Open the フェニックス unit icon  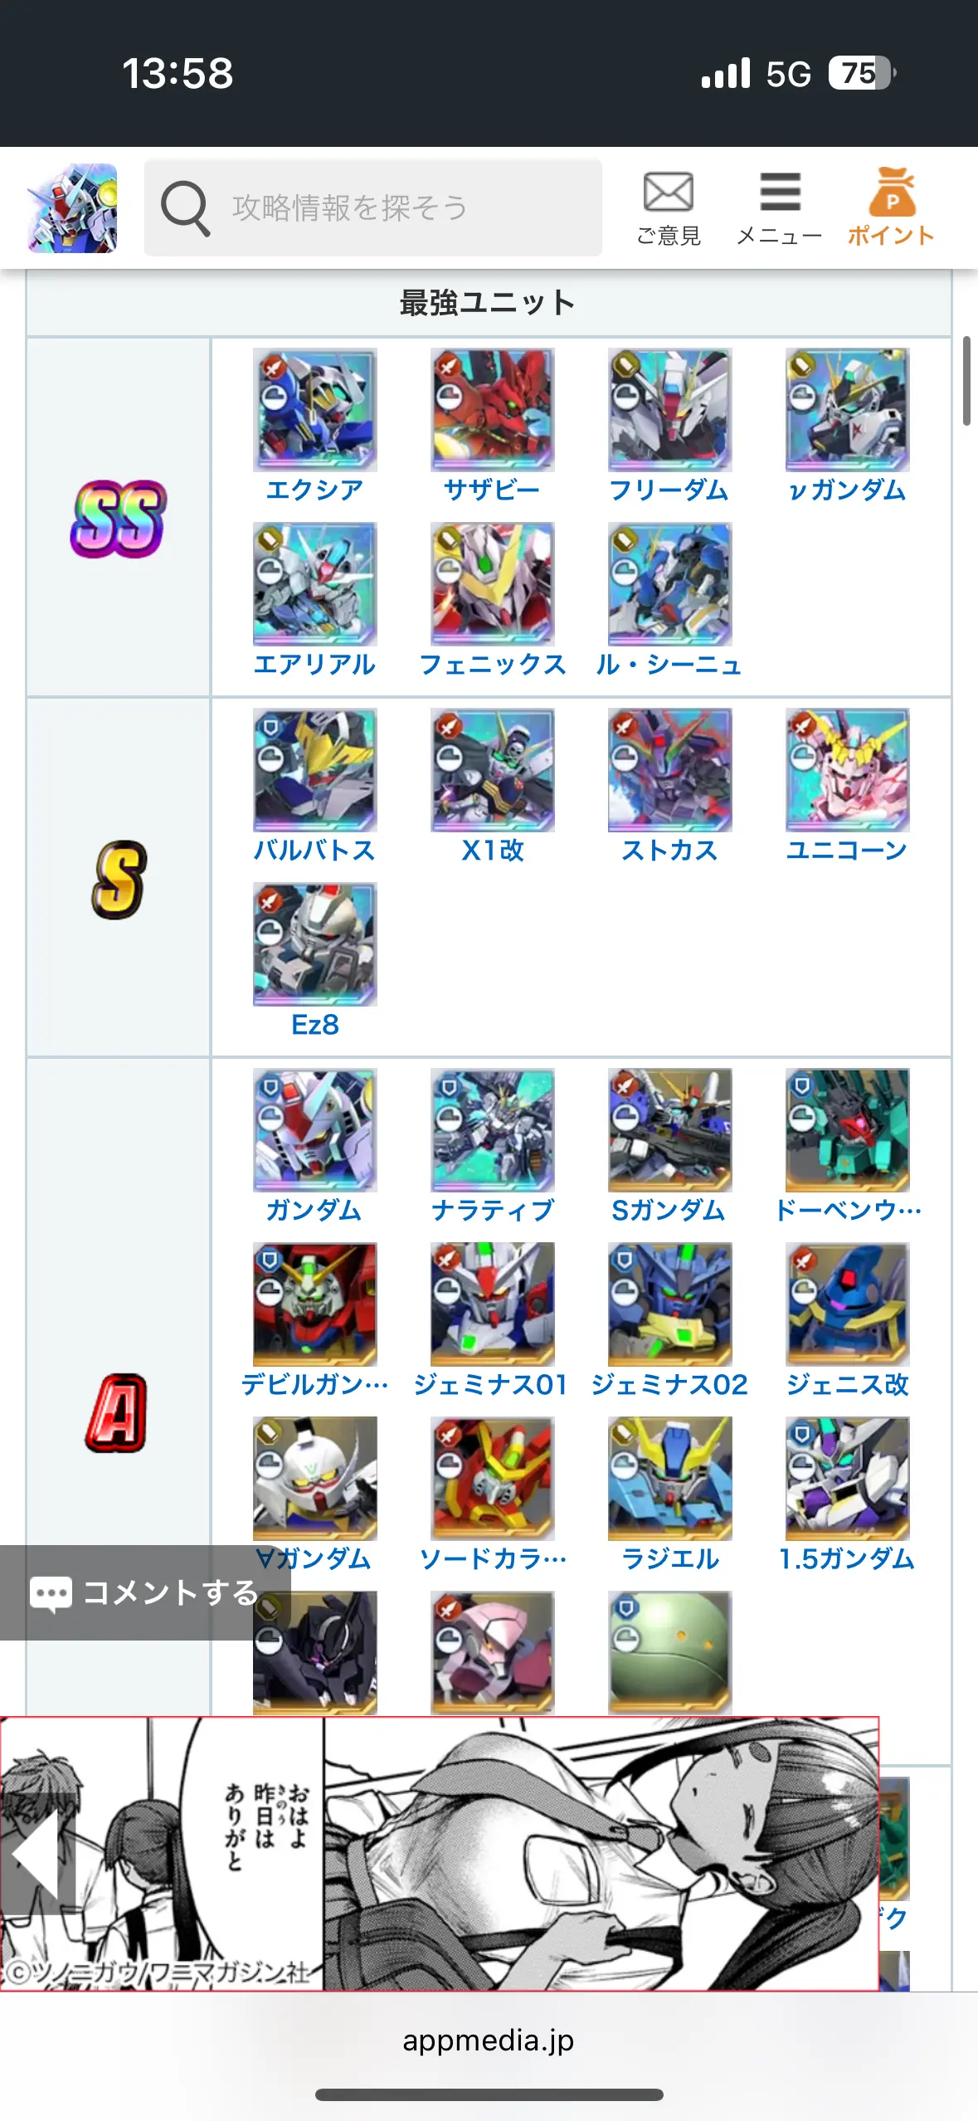point(493,584)
